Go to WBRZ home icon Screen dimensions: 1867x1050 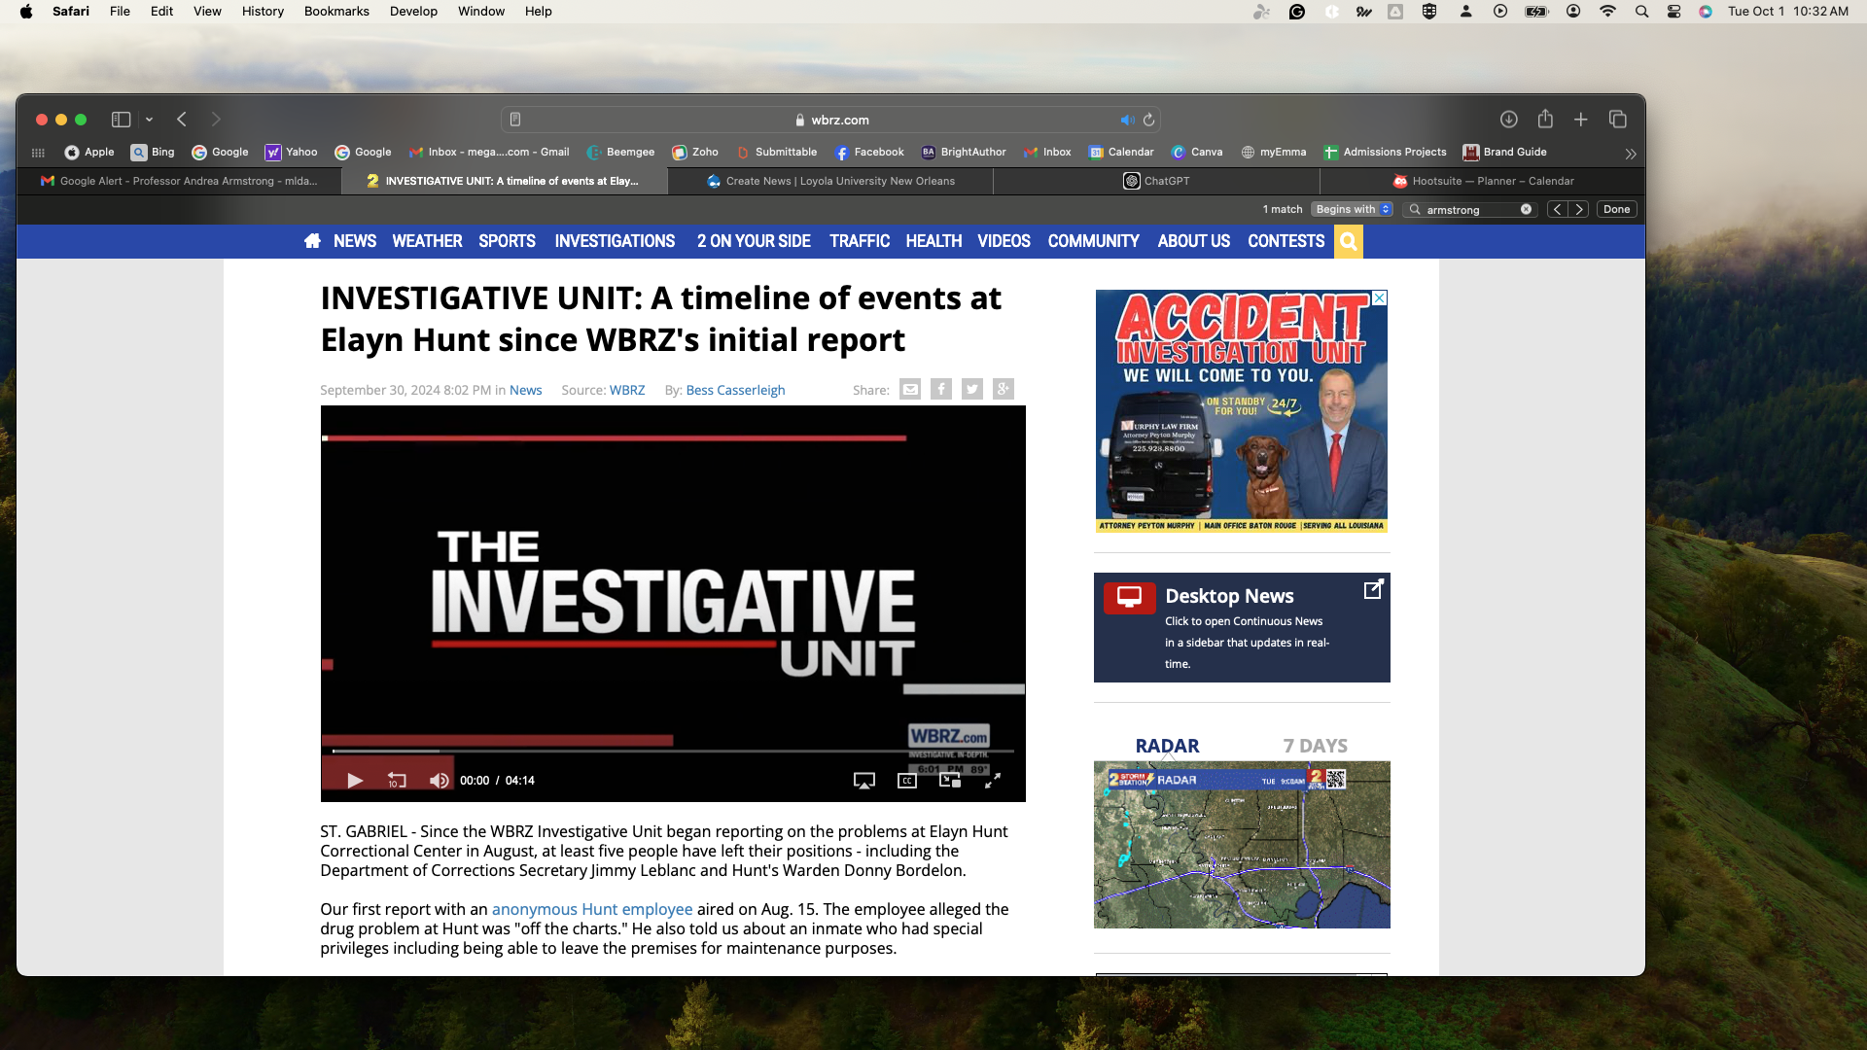tap(312, 241)
